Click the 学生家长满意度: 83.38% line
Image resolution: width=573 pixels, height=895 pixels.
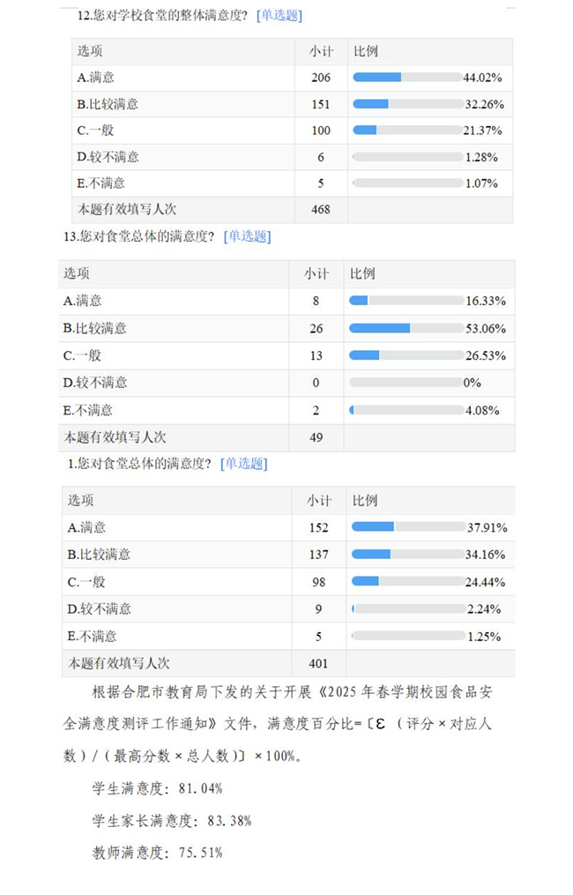click(x=172, y=820)
